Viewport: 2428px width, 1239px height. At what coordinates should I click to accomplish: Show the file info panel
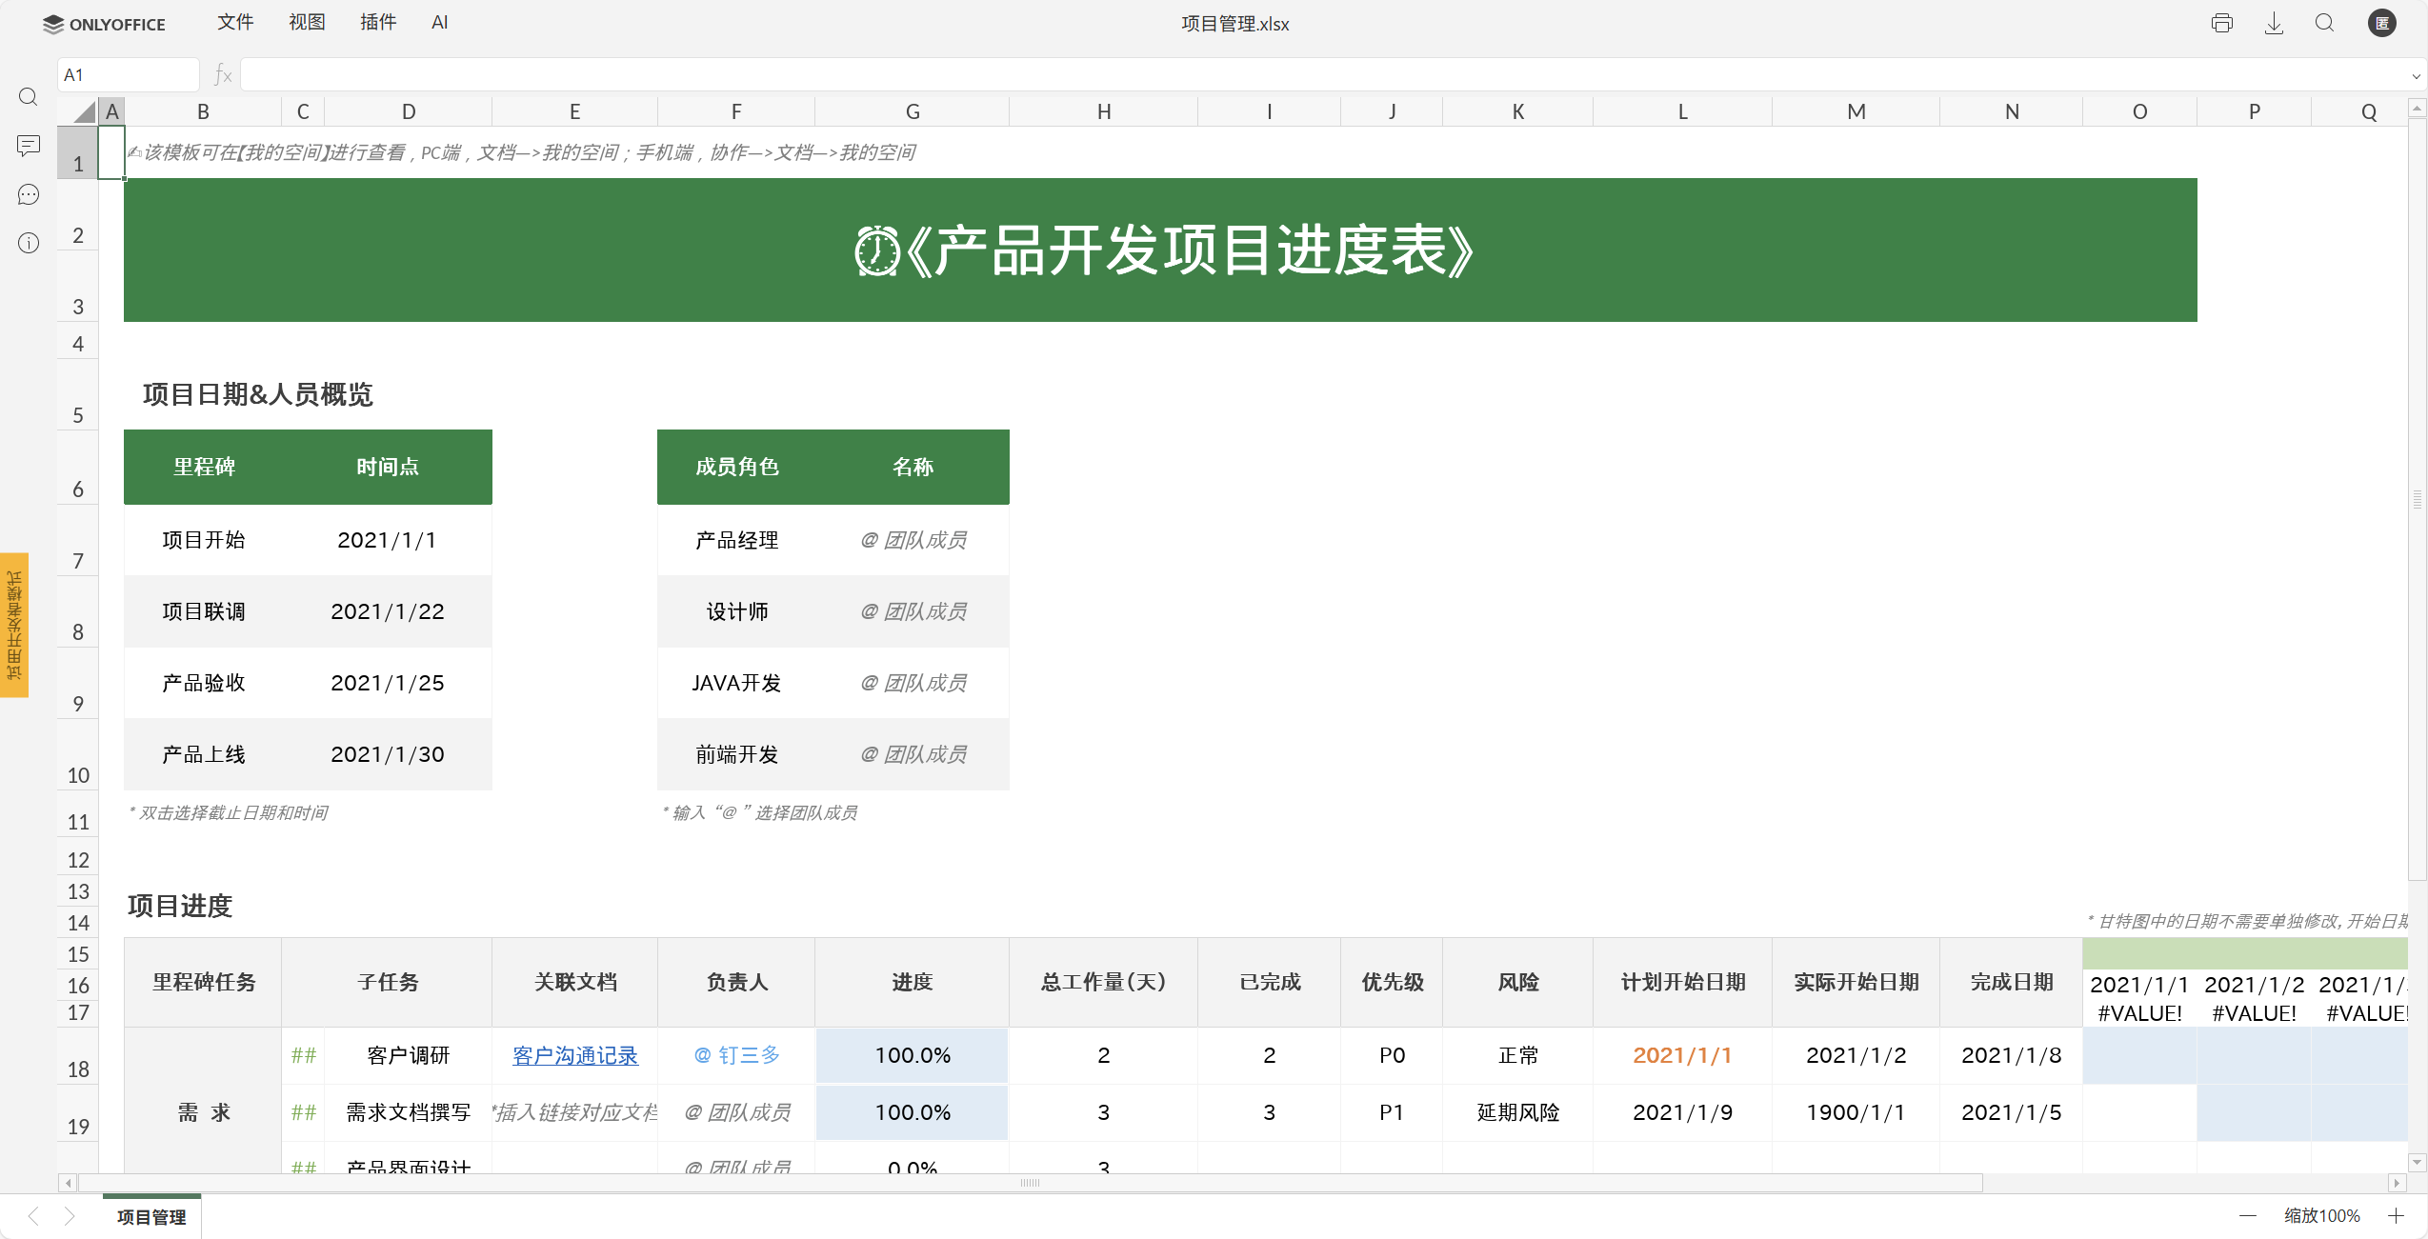click(29, 243)
